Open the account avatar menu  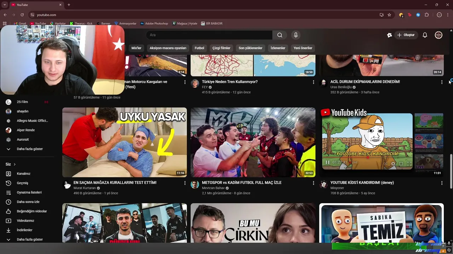[x=438, y=35]
